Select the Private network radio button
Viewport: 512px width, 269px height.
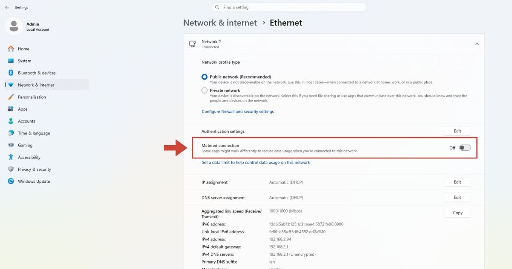204,91
